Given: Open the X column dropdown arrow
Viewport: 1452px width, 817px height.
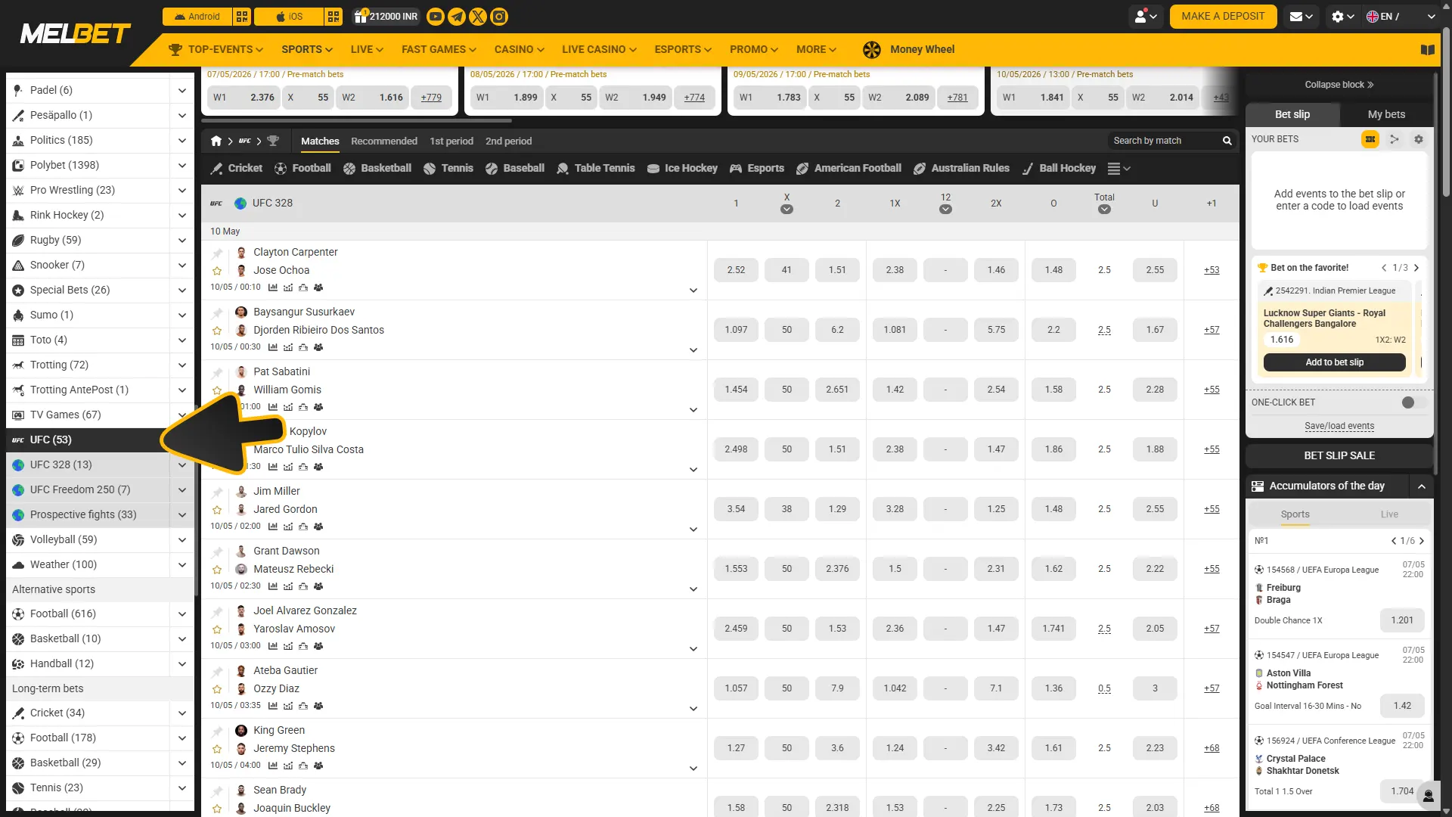Looking at the screenshot, I should [x=786, y=210].
